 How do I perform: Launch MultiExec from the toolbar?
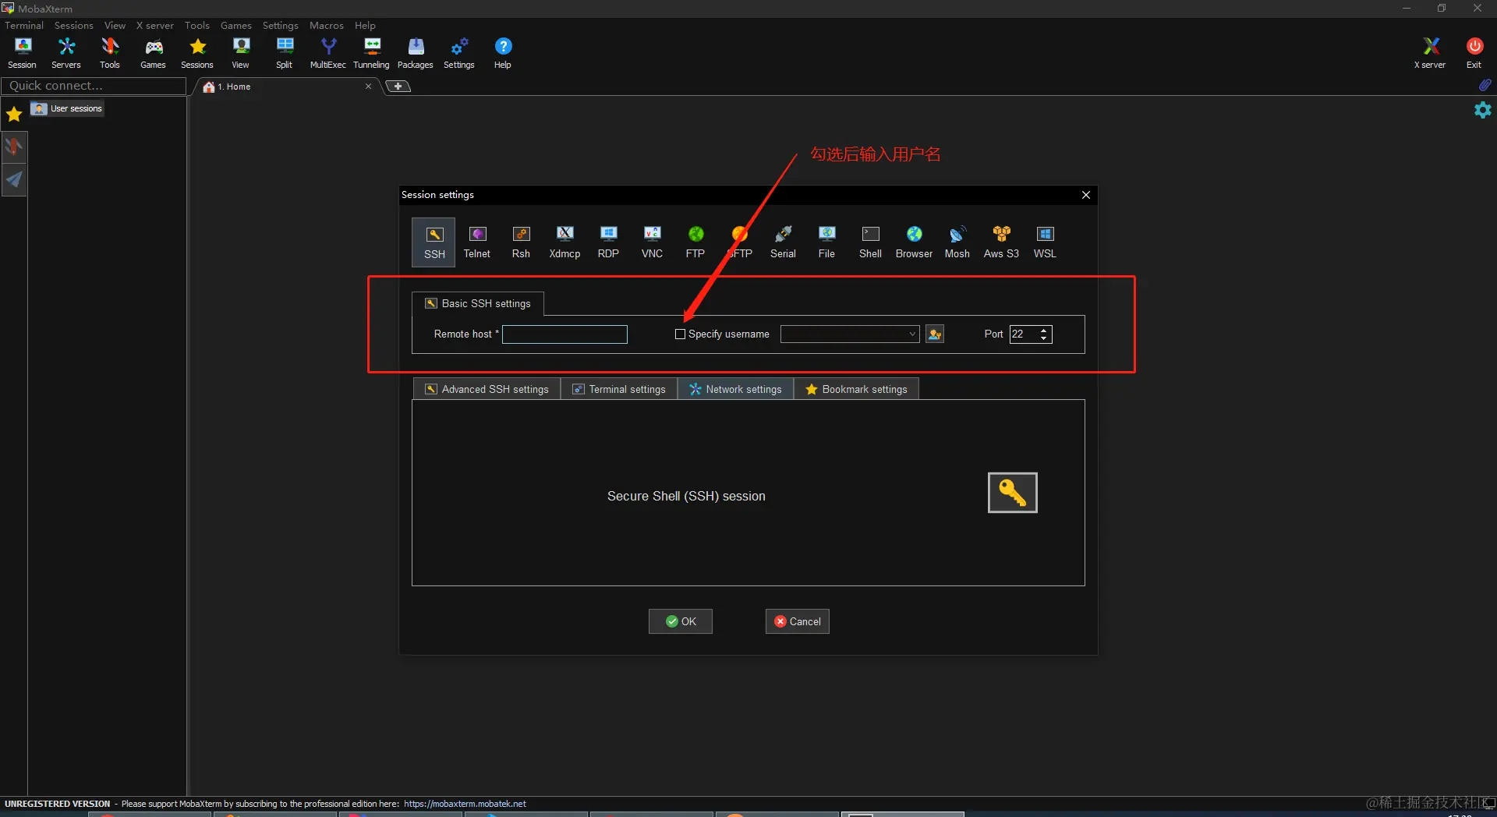pyautogui.click(x=328, y=53)
